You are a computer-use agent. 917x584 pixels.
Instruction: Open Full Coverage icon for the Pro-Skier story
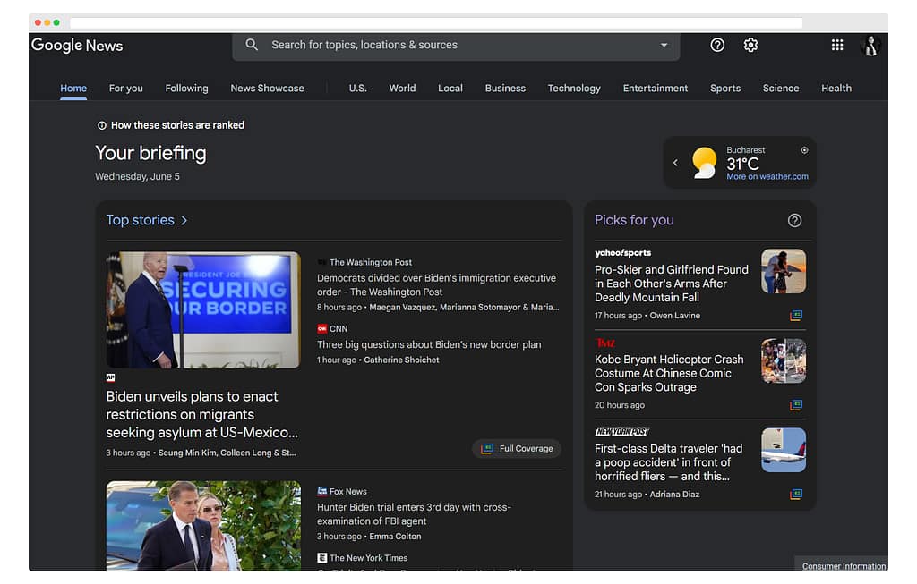tap(795, 315)
